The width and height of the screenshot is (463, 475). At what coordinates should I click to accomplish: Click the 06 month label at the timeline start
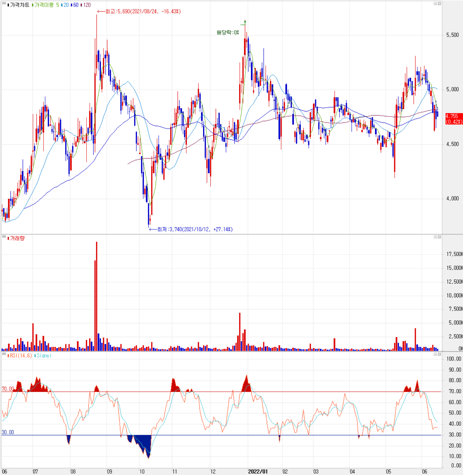click(x=4, y=471)
